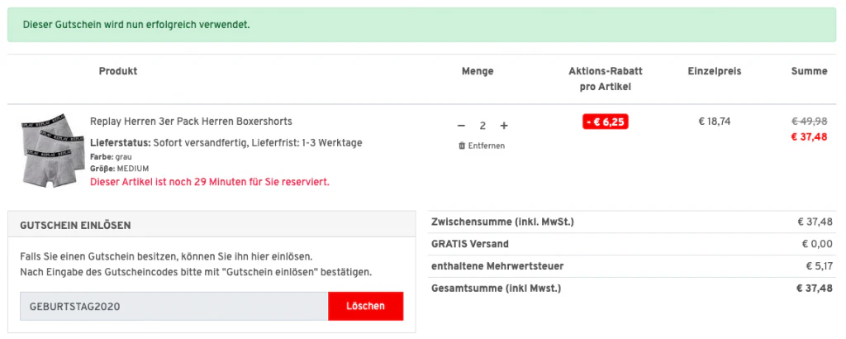Click the Menge column header

pyautogui.click(x=478, y=71)
